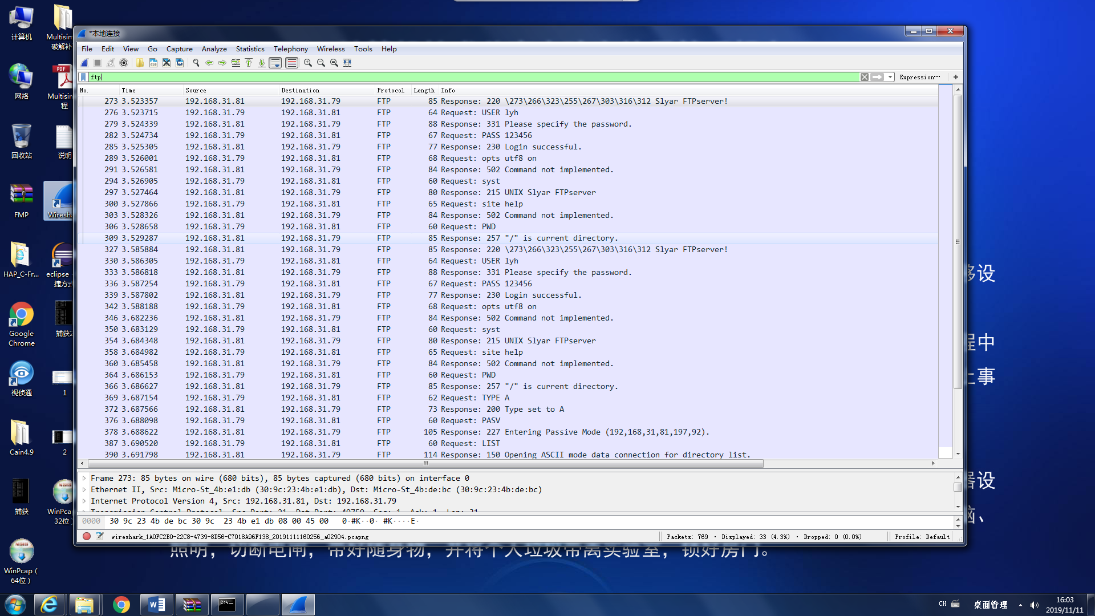Open capture file folder icon

[x=140, y=63]
